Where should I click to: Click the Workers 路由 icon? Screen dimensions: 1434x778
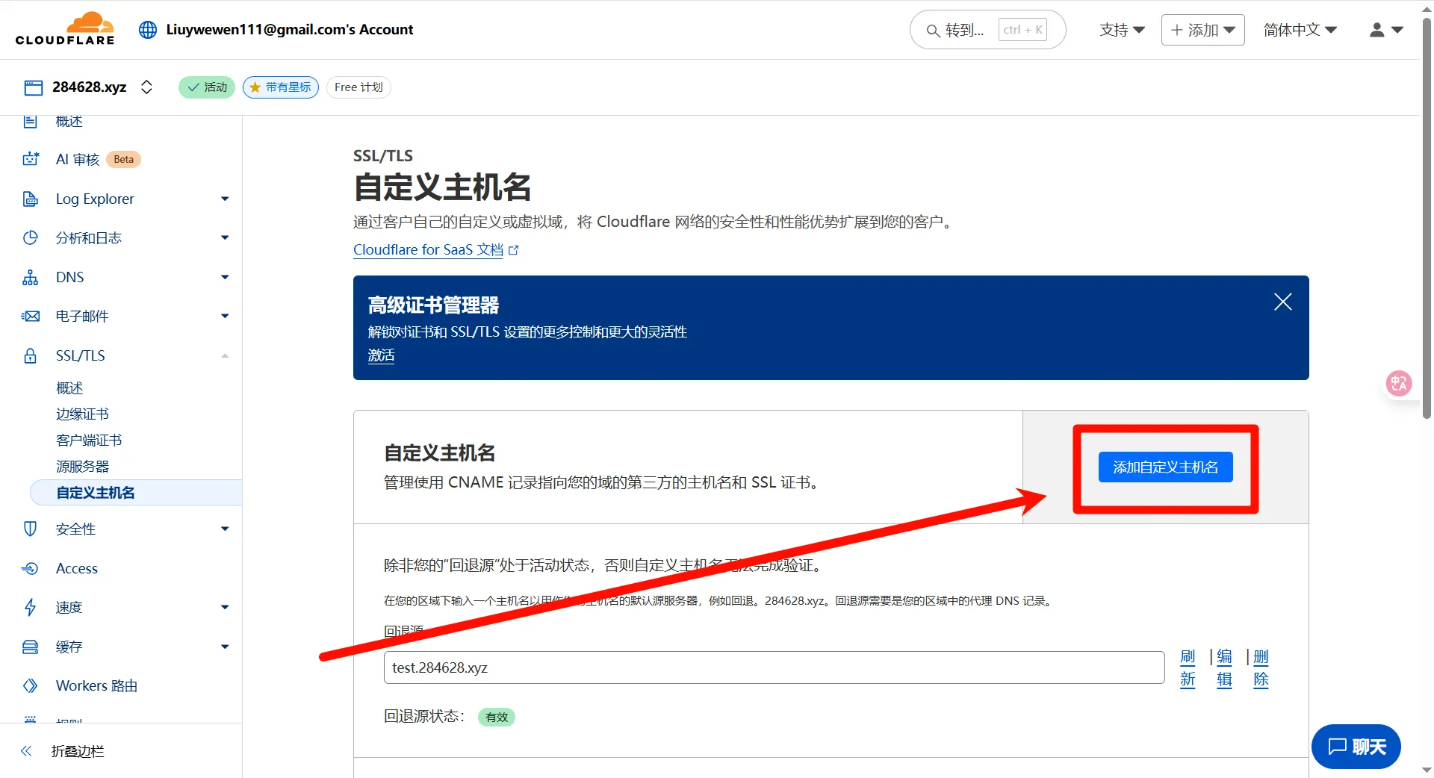(31, 685)
